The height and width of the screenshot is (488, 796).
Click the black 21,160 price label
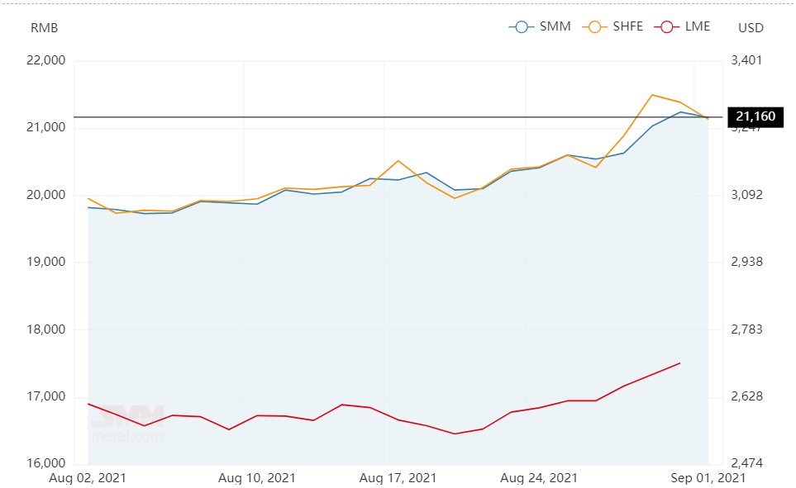click(755, 116)
